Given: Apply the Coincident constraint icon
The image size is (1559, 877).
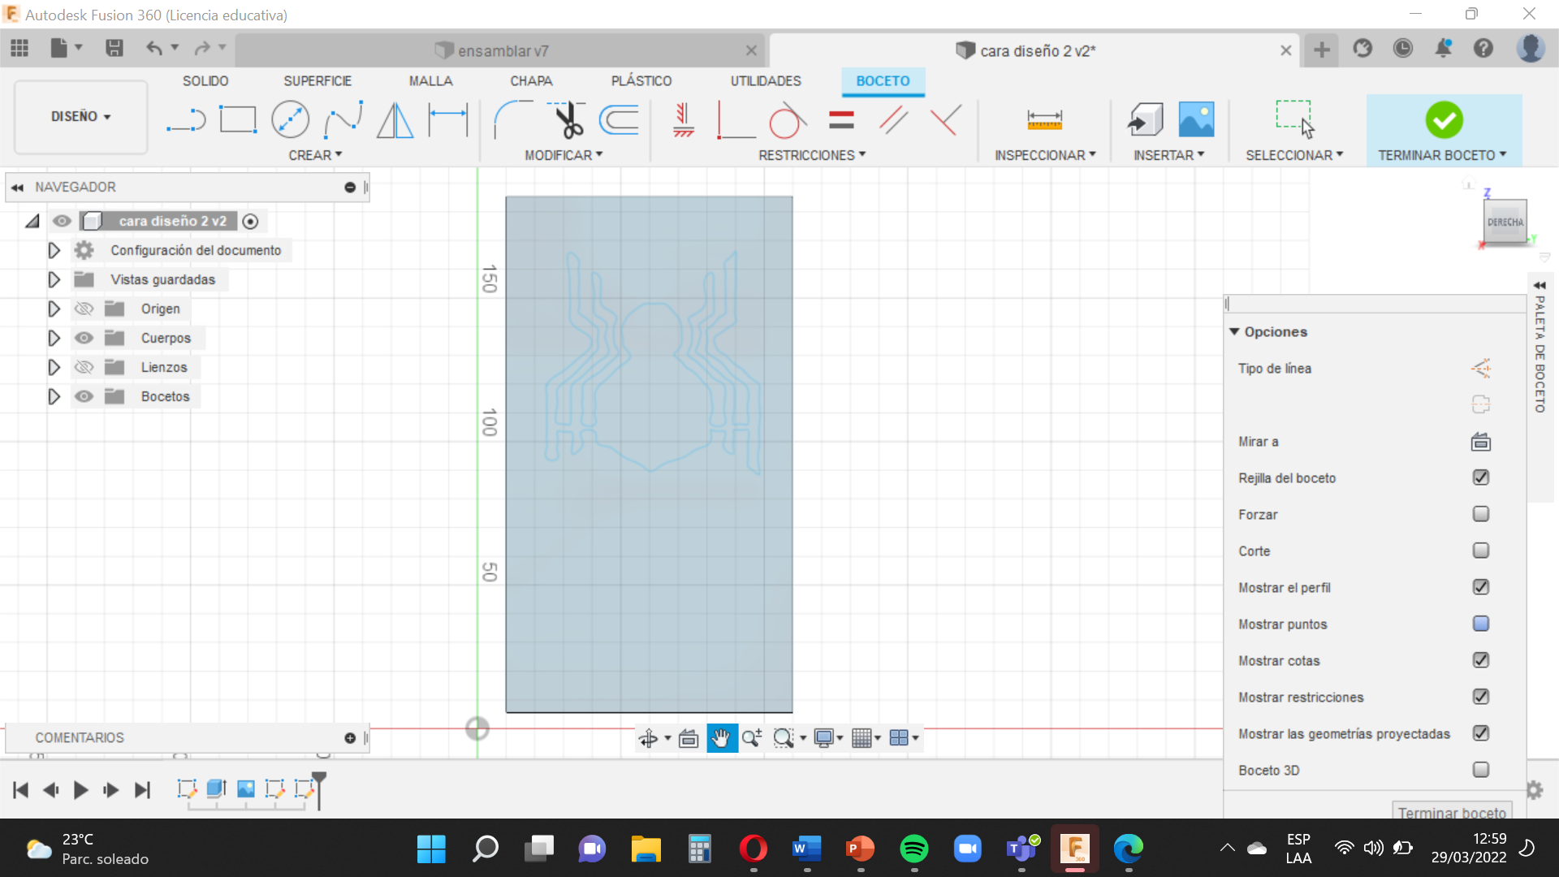Looking at the screenshot, I should tap(946, 120).
